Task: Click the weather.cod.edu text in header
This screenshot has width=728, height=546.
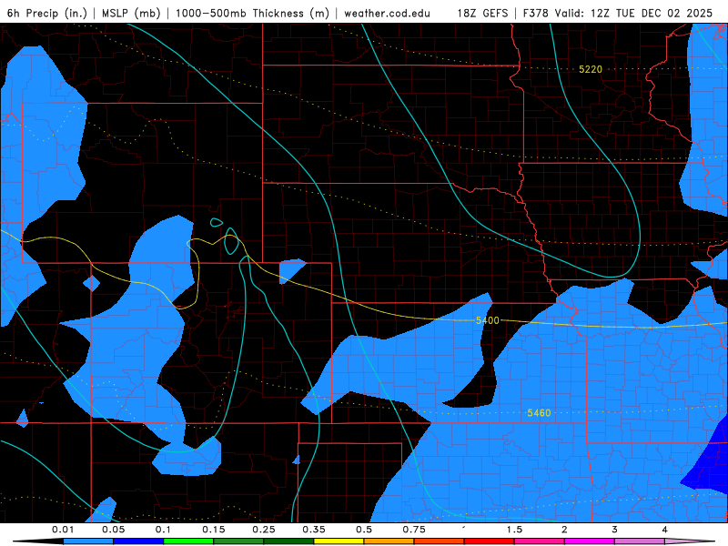Action: [387, 13]
